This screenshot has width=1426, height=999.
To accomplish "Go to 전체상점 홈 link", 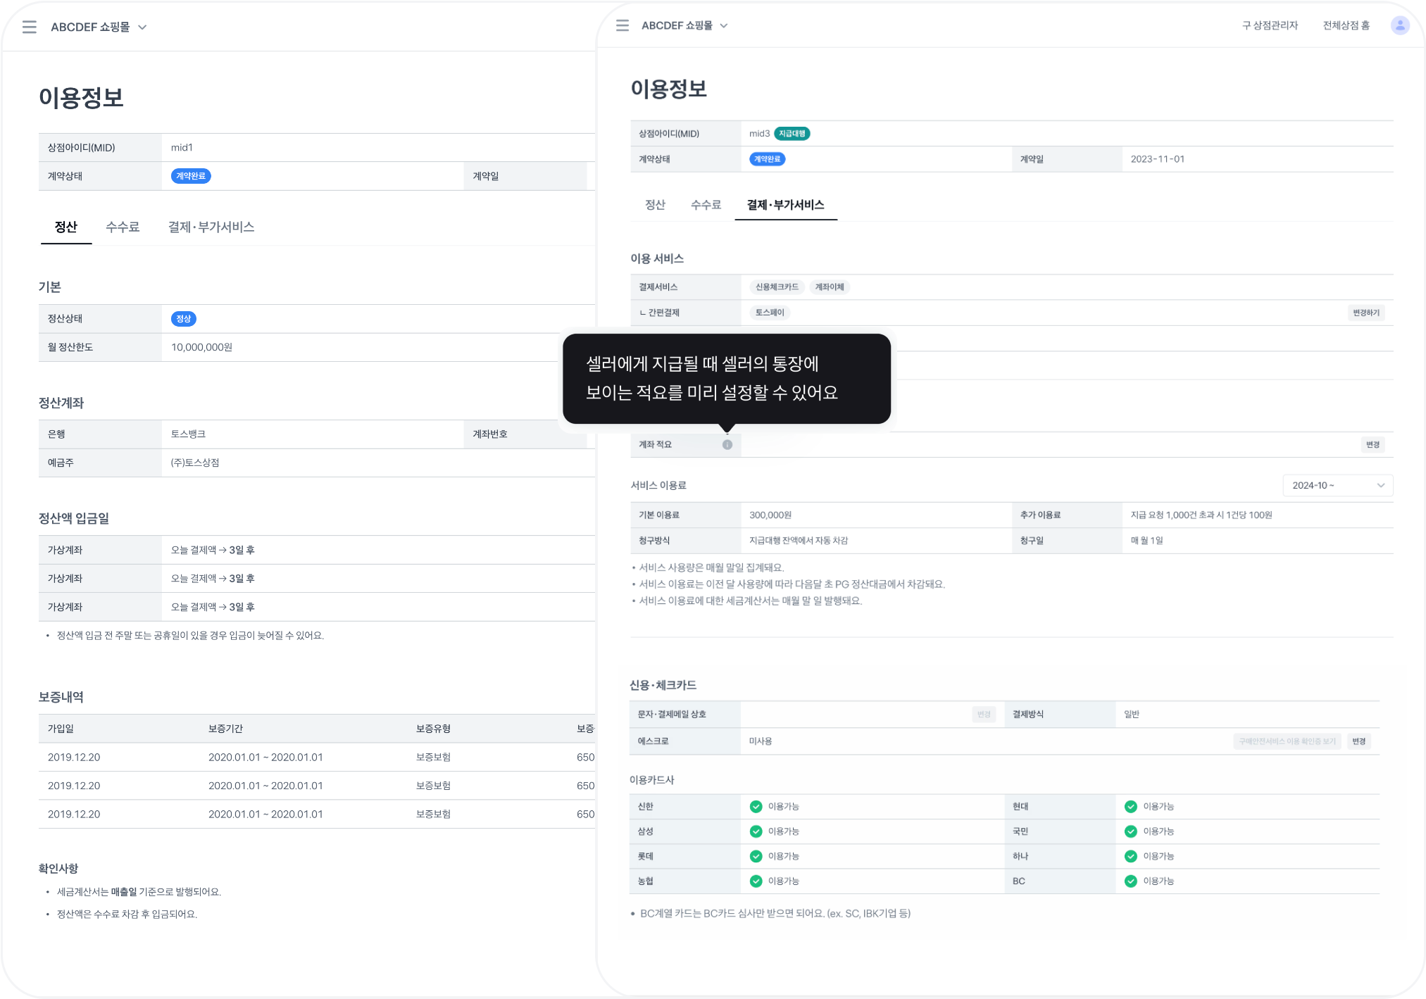I will point(1346,25).
